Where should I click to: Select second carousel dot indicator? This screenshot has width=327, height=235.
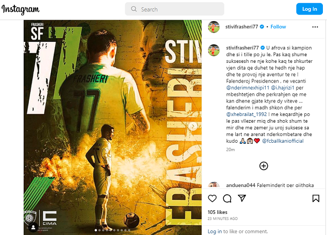coord(100,230)
